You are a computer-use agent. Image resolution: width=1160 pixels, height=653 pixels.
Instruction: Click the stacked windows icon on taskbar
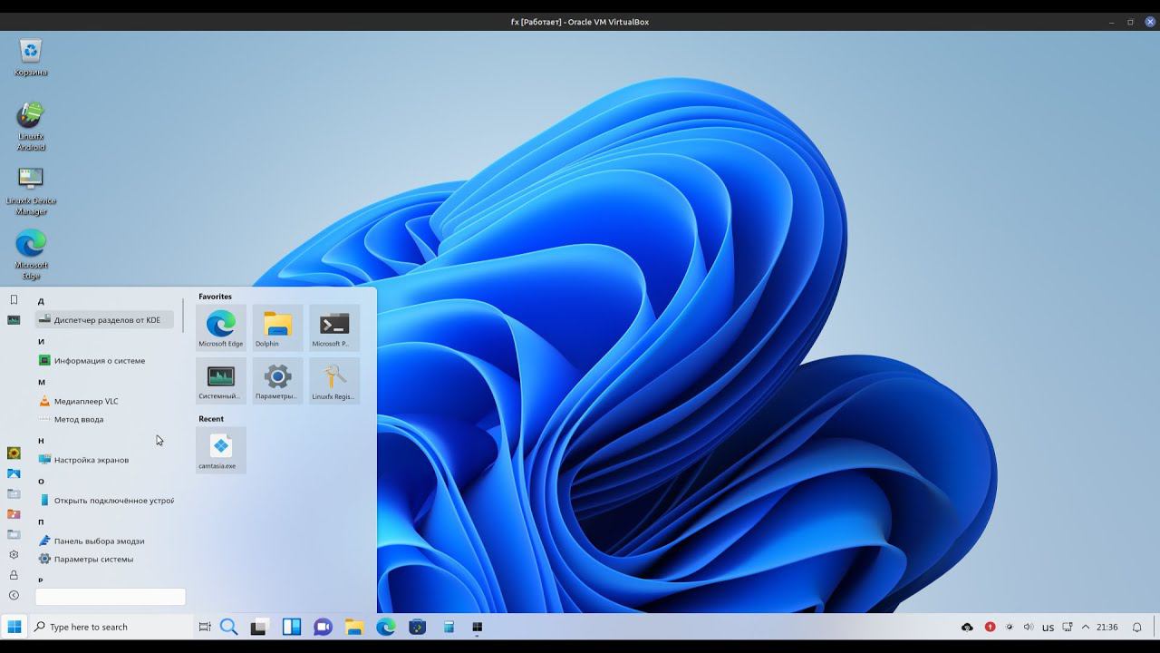click(x=259, y=627)
